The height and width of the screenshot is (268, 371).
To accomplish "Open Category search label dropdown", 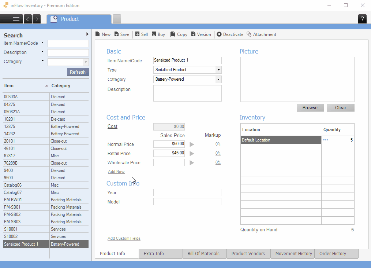I will point(42,61).
